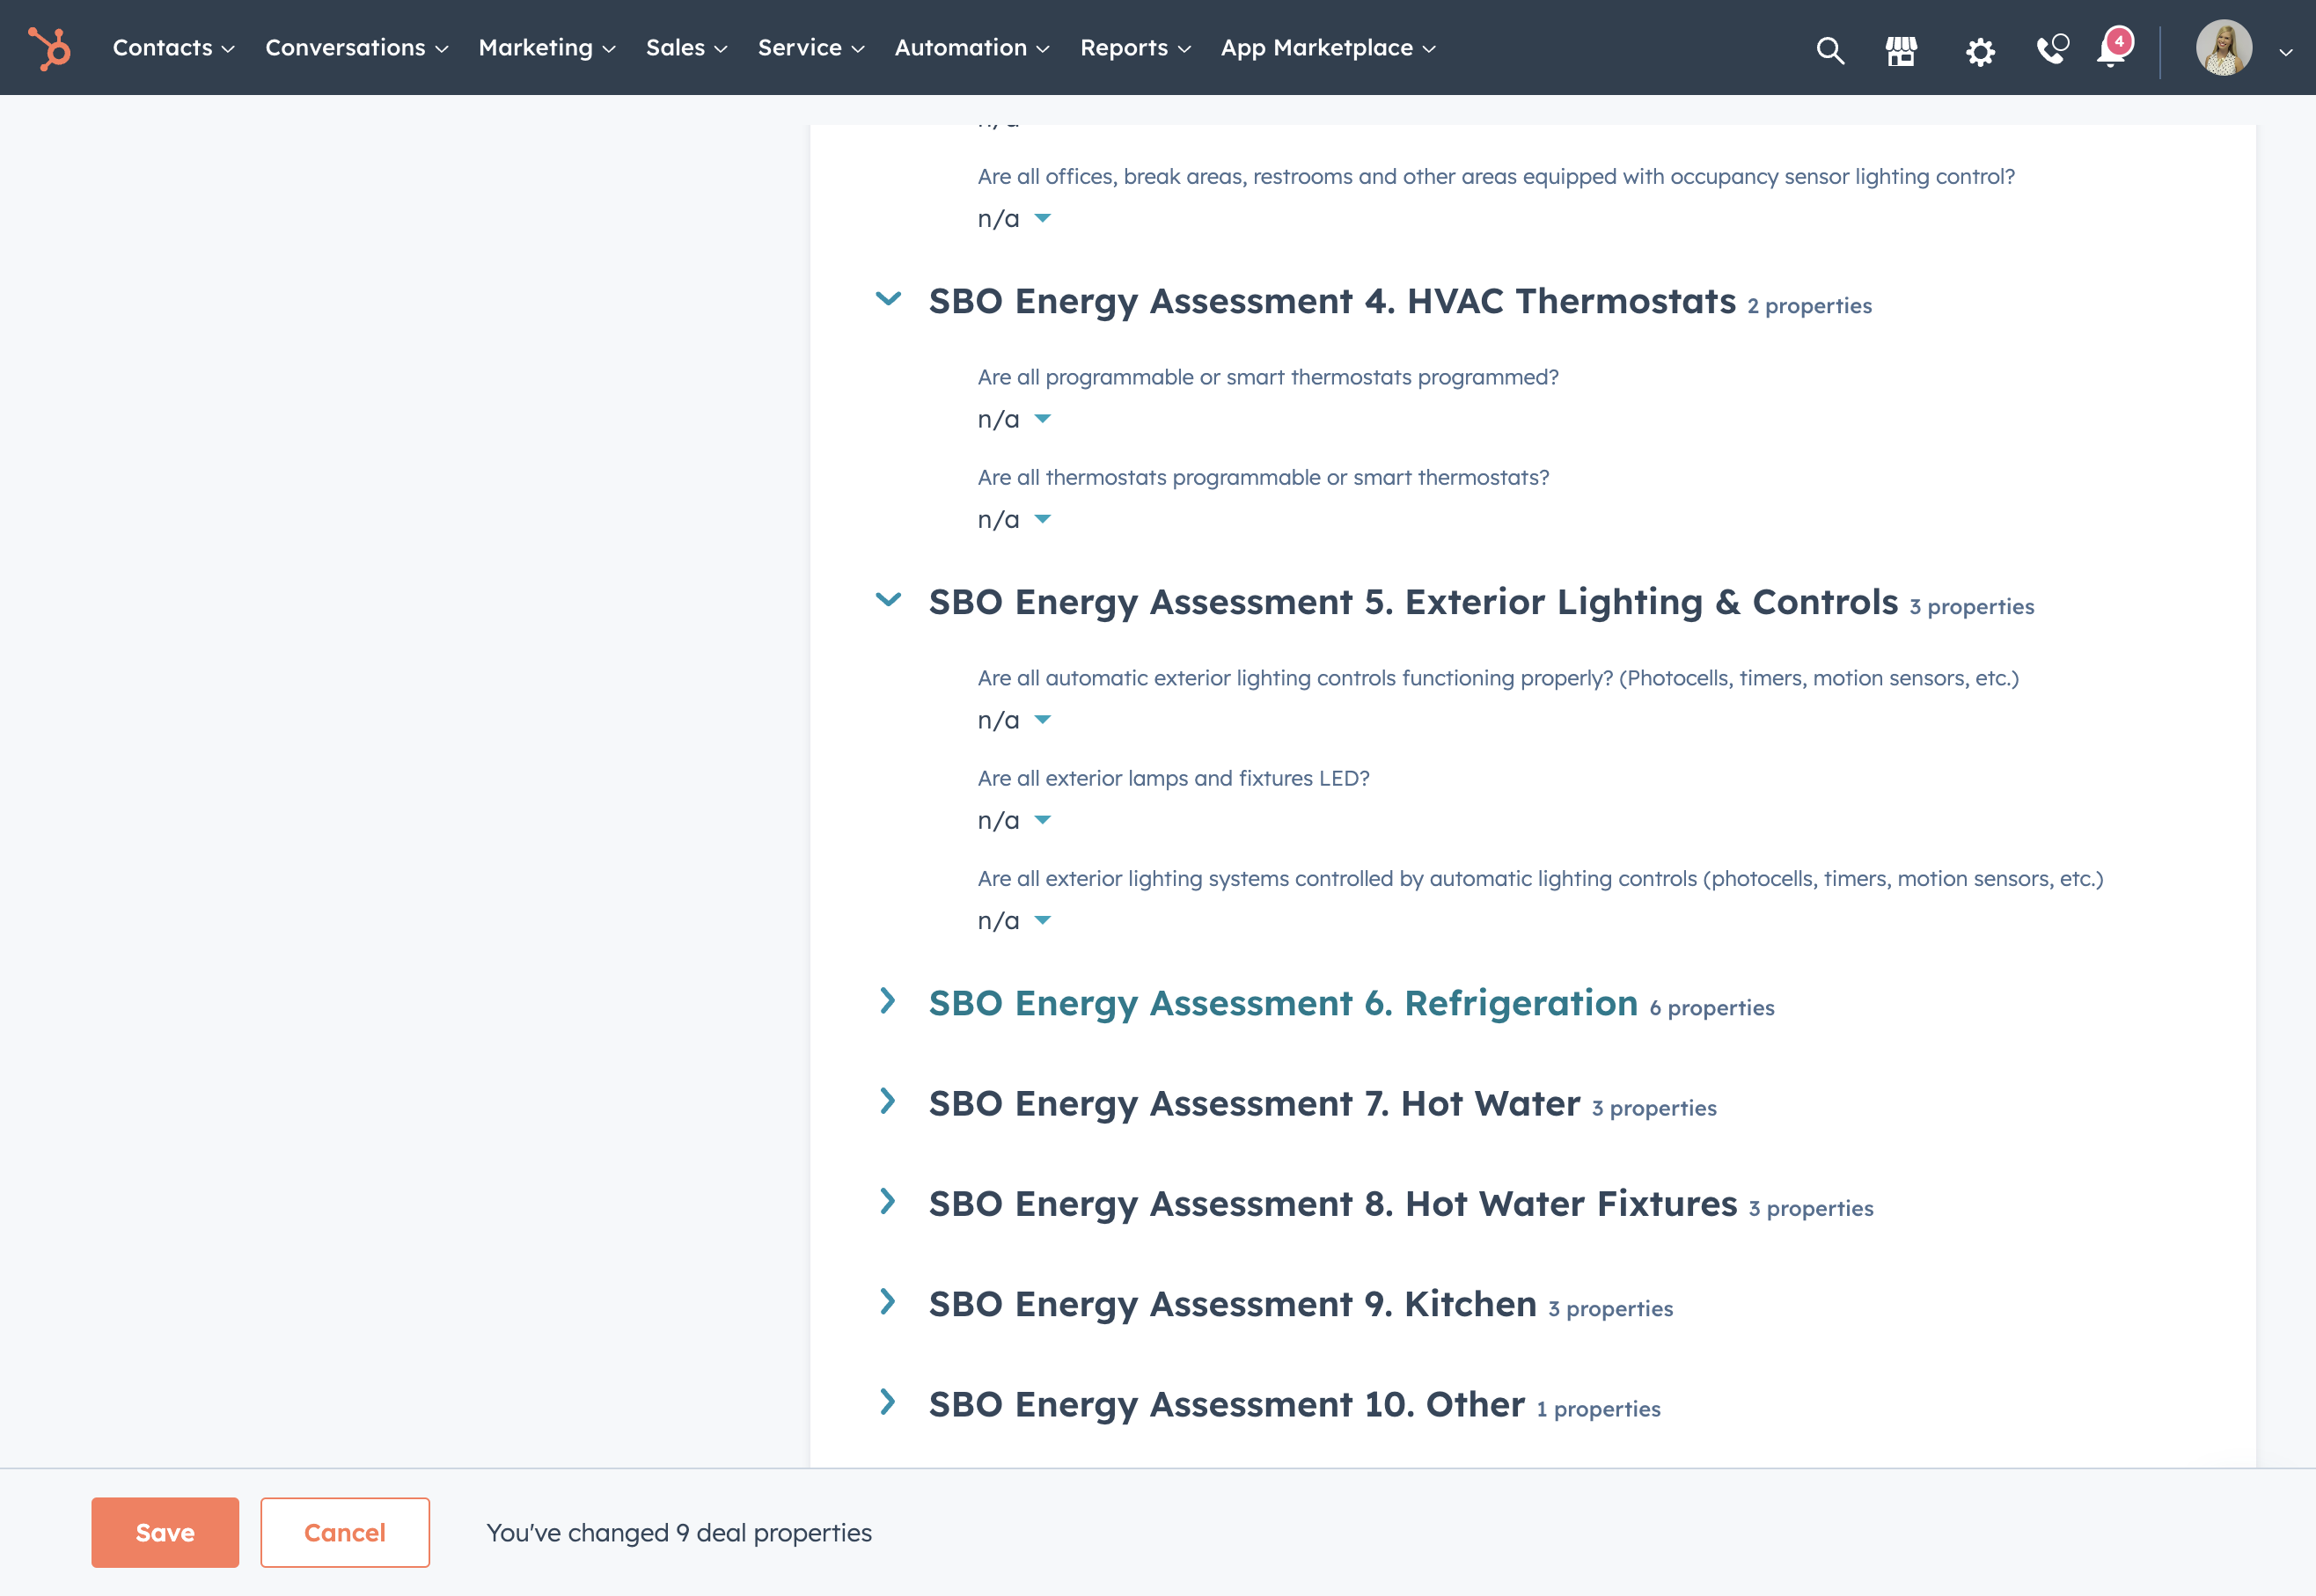This screenshot has width=2316, height=1596.
Task: Click SBO Energy Assessment 9. Kitchen heading
Action: point(1232,1304)
